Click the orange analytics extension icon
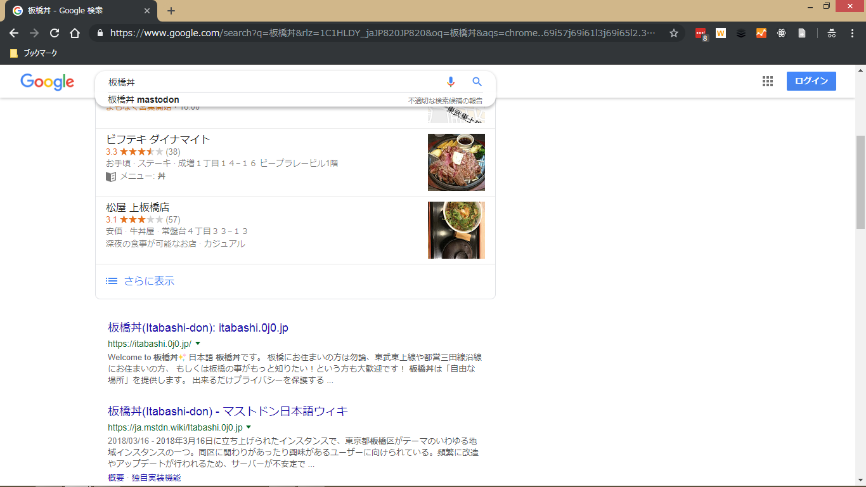This screenshot has height=487, width=866. (x=761, y=33)
